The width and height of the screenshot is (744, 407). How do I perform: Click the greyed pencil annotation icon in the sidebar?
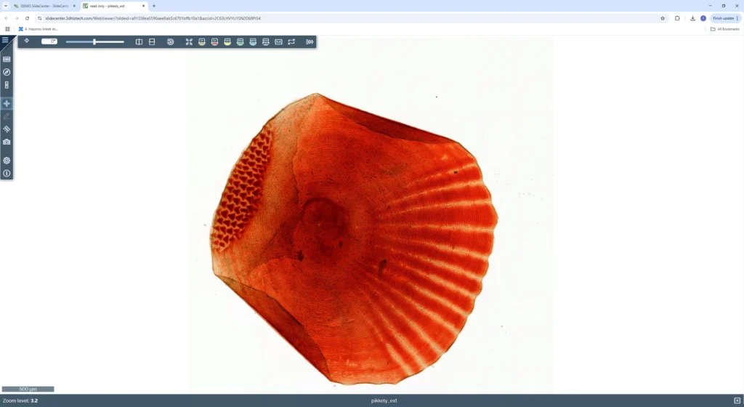click(7, 116)
